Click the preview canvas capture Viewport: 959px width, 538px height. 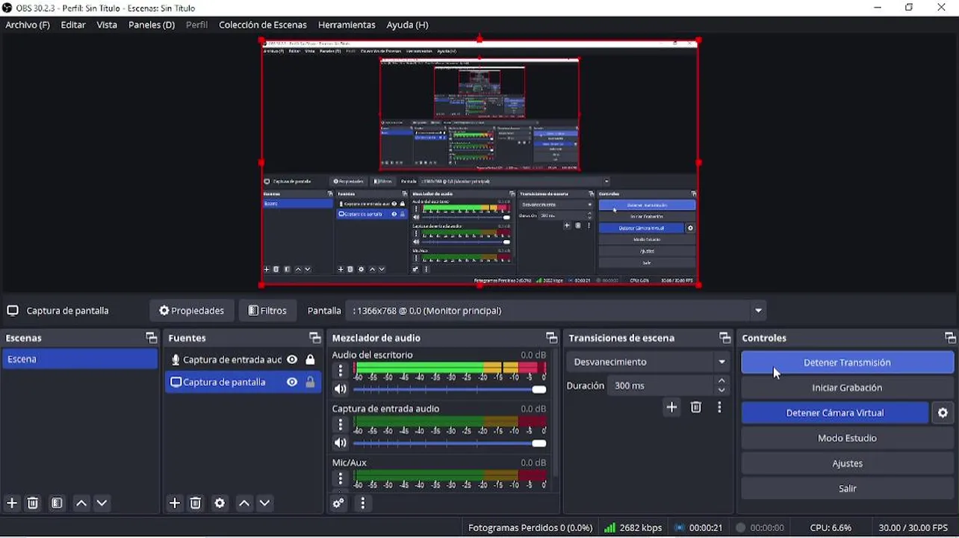click(x=479, y=162)
